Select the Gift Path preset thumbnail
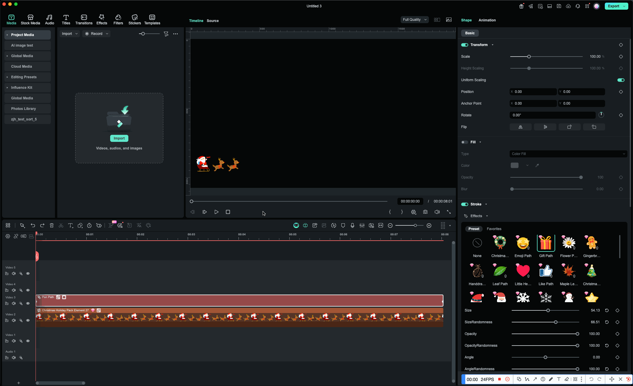Viewport: 633px width, 386px height. click(546, 243)
